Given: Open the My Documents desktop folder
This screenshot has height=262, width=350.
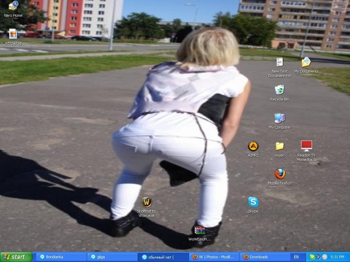Looking at the screenshot, I should (306, 65).
